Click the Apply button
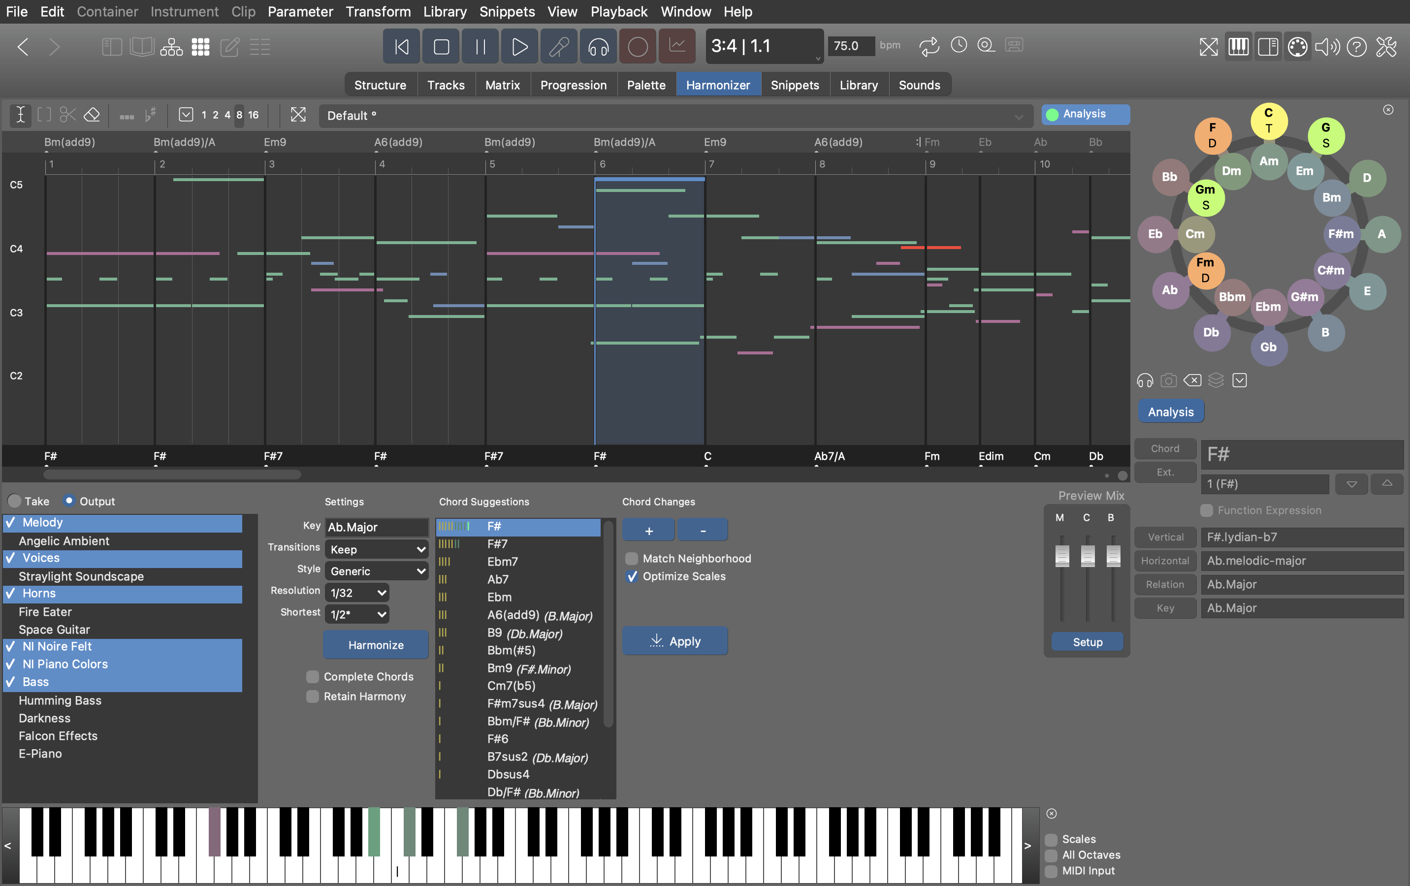 674,641
